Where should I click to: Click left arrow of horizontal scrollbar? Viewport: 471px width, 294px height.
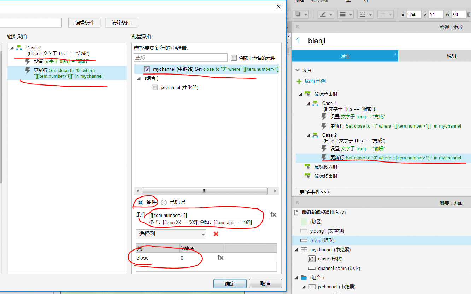(139, 191)
